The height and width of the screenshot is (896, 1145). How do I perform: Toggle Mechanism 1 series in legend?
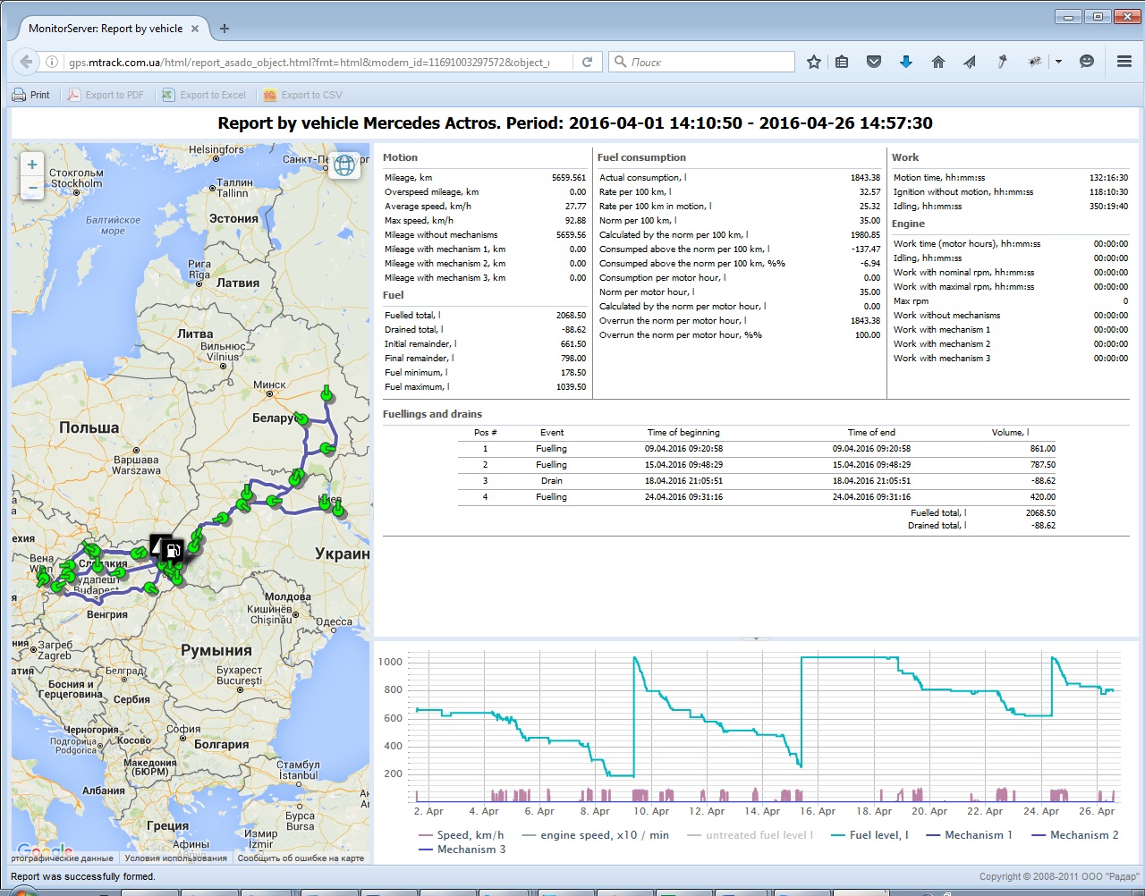[x=969, y=835]
